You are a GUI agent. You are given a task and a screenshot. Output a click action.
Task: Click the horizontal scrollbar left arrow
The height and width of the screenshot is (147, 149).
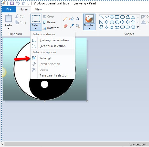(x=2, y=144)
